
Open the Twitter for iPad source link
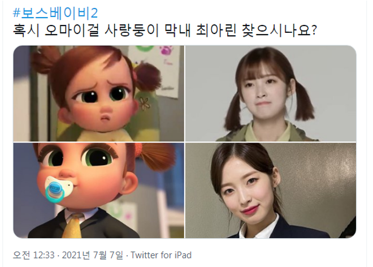tap(161, 255)
